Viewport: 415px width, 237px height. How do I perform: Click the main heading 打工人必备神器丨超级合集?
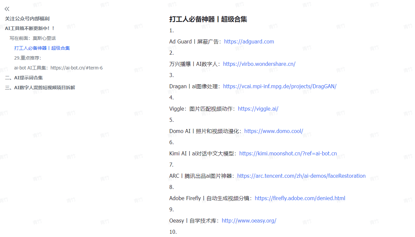click(208, 19)
